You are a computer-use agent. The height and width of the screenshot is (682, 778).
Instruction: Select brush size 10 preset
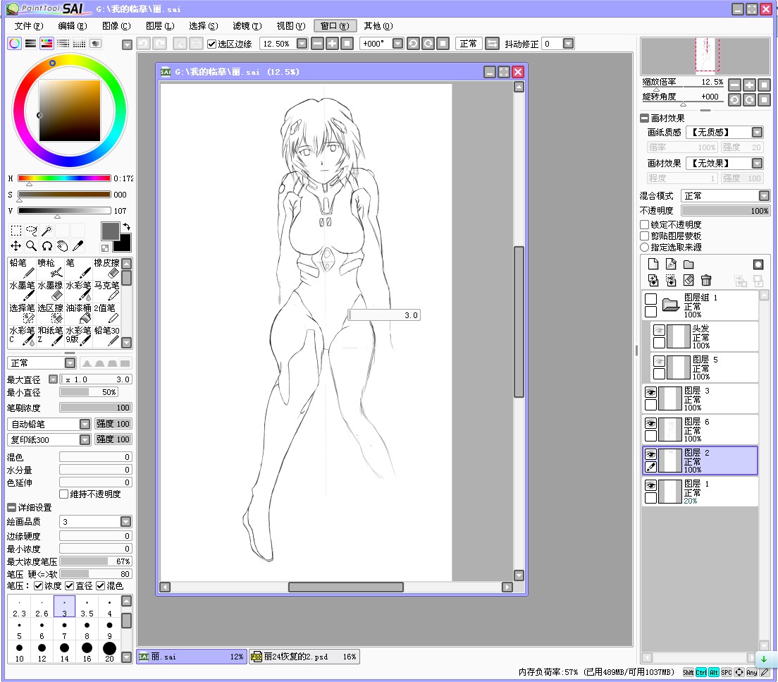[19, 652]
